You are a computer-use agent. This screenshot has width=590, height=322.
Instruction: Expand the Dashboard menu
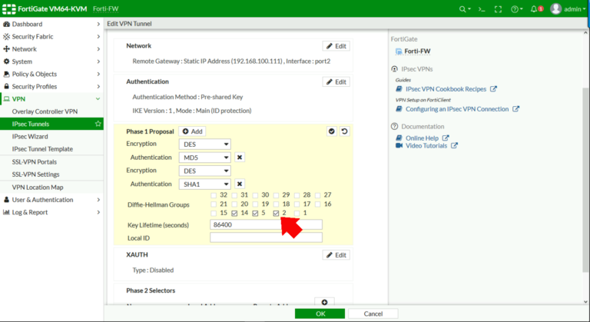click(51, 24)
